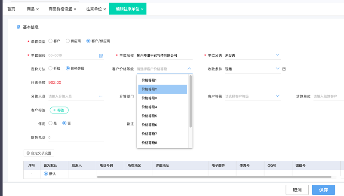
Task: Open the 分管人员 picker via the ellipsis icon
Action: pos(101,96)
